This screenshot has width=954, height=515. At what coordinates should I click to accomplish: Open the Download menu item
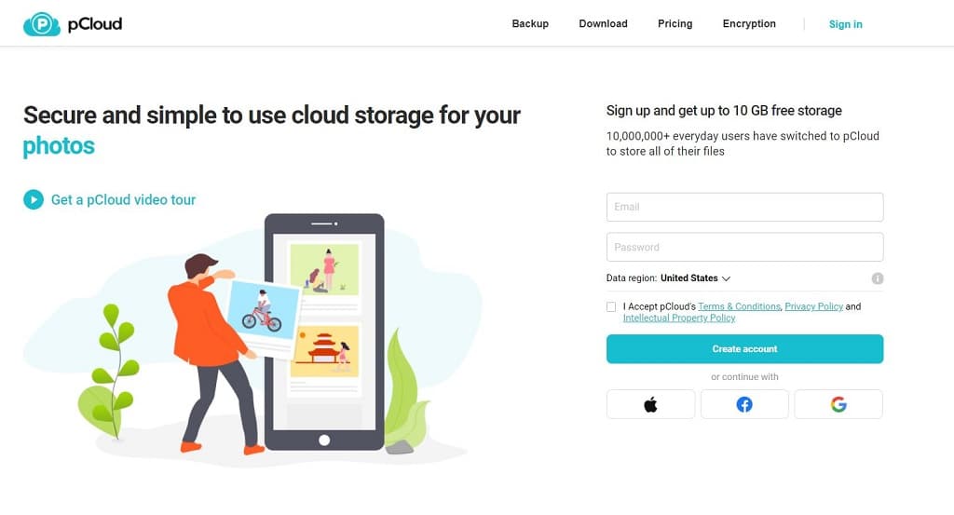[603, 23]
